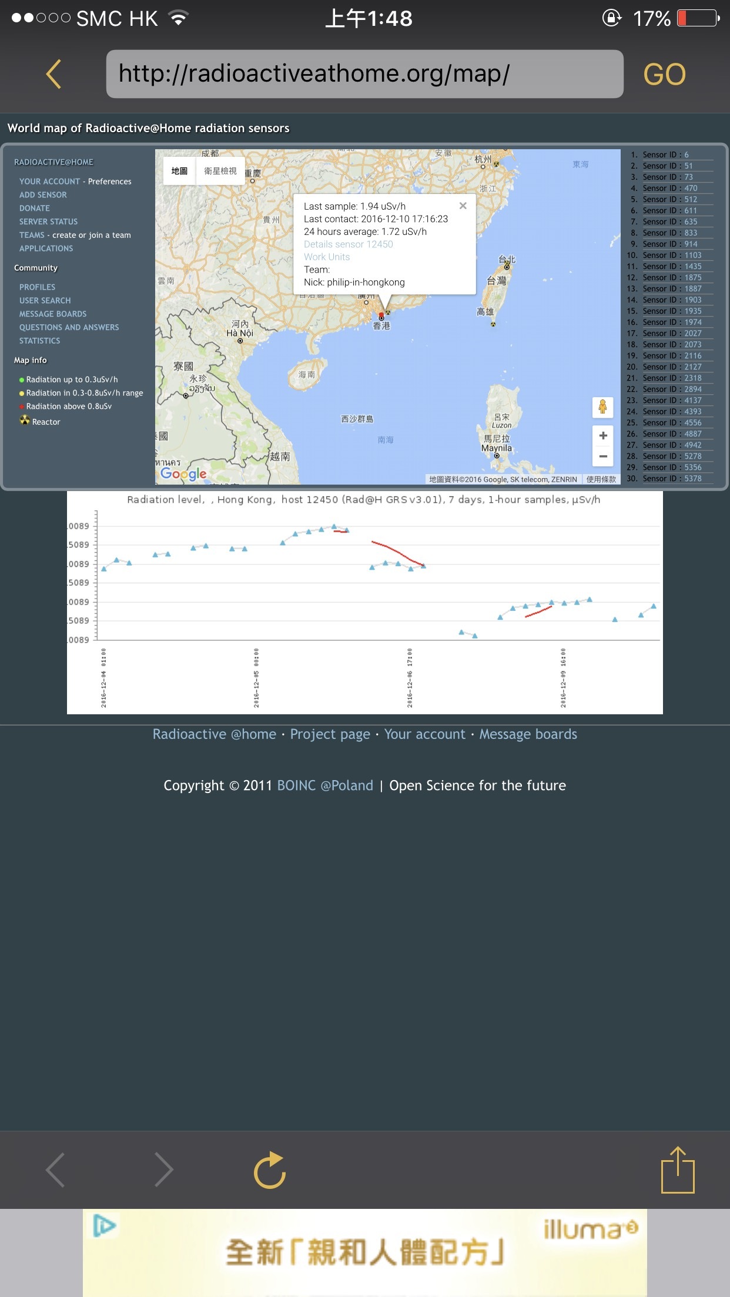Open PROFILES in Community section
730x1297 pixels.
(37, 287)
